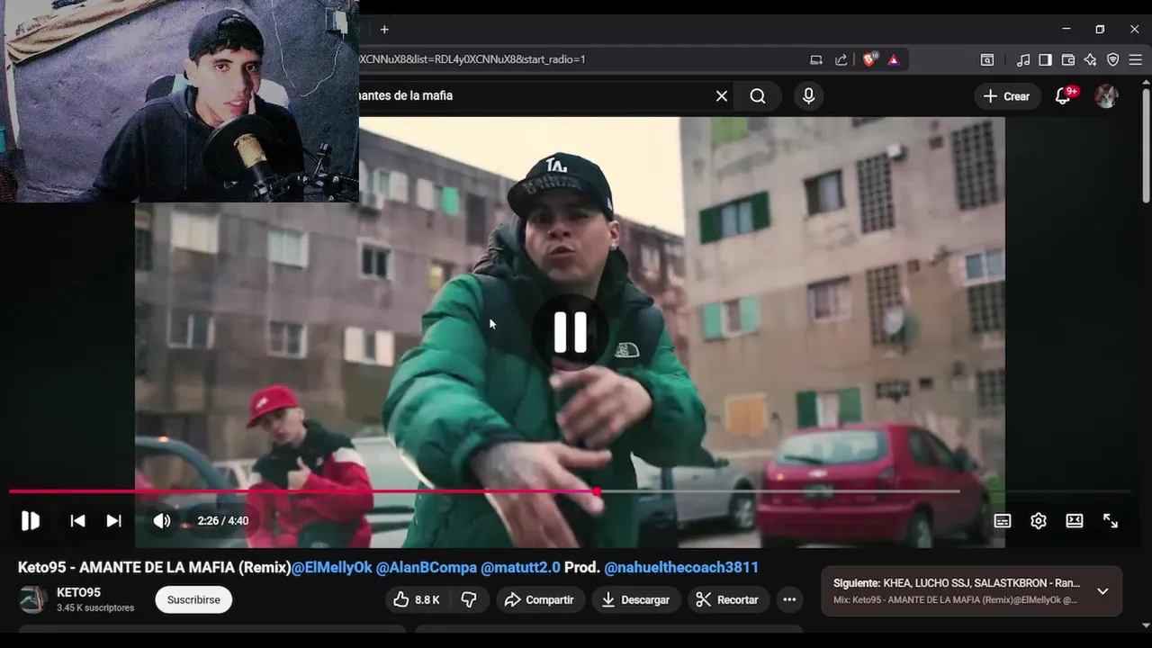The image size is (1152, 648).
Task: Open Brave Playlist music note icon
Action: click(x=1023, y=60)
